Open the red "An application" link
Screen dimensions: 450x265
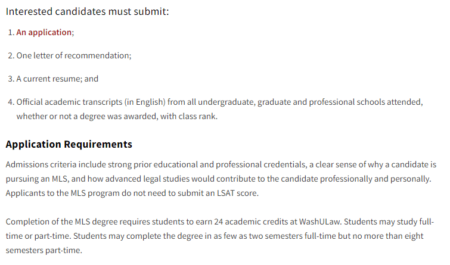pos(44,32)
